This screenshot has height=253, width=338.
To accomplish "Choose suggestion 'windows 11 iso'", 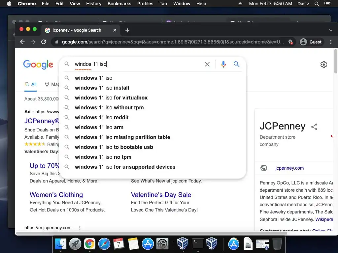I will pyautogui.click(x=152, y=78).
